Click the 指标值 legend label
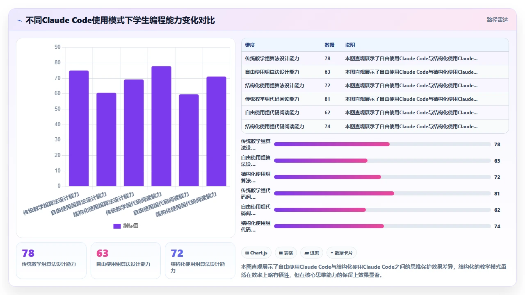Viewport: 525px width, 295px height. coord(130,226)
